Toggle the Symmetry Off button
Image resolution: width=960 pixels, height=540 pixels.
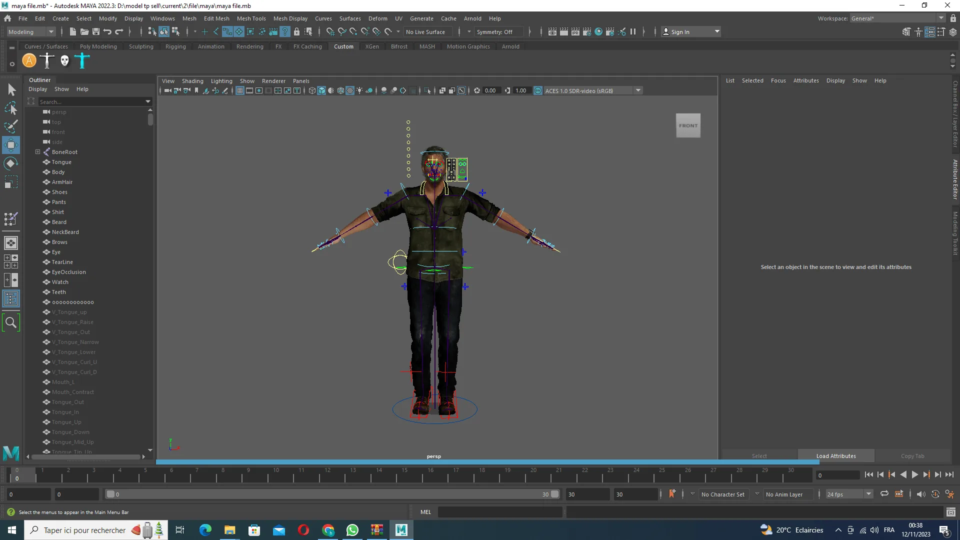click(x=498, y=31)
